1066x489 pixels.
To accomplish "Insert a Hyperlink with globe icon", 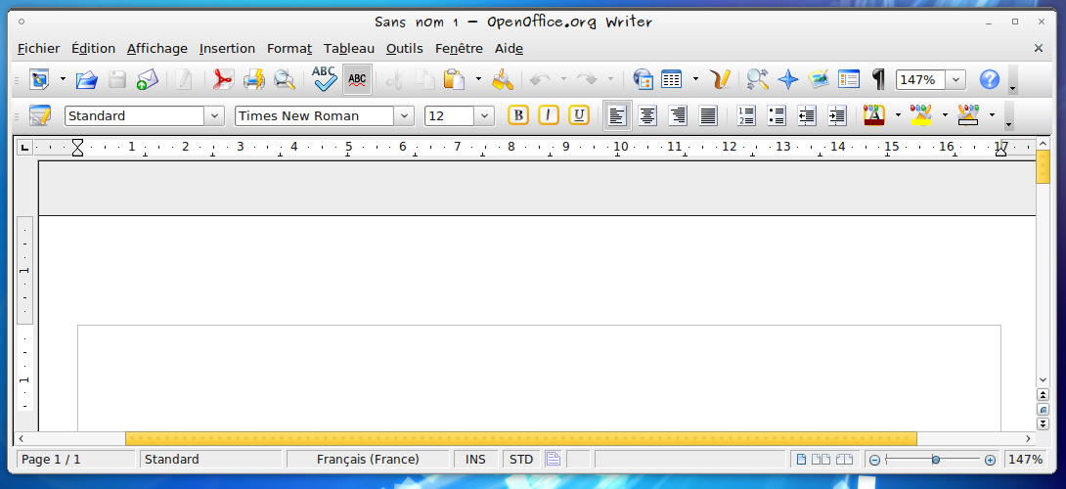I will point(643,79).
